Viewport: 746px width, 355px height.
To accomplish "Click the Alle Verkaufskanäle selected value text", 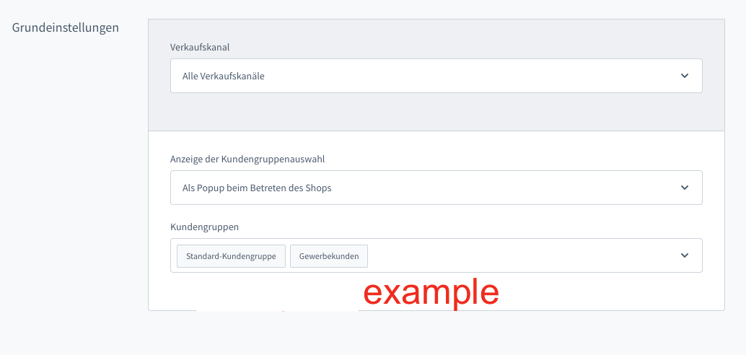I will tap(224, 76).
